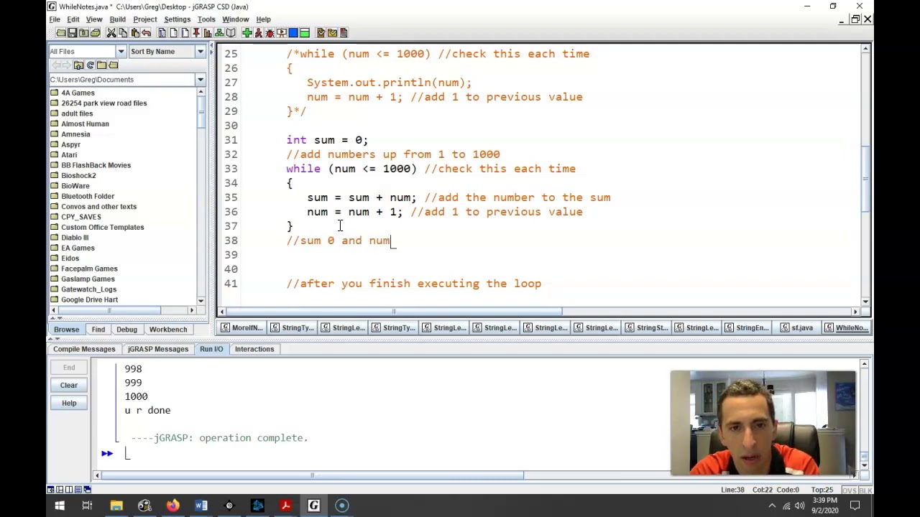
Task: Click the solid blue square toolbar icon
Action: (293, 32)
